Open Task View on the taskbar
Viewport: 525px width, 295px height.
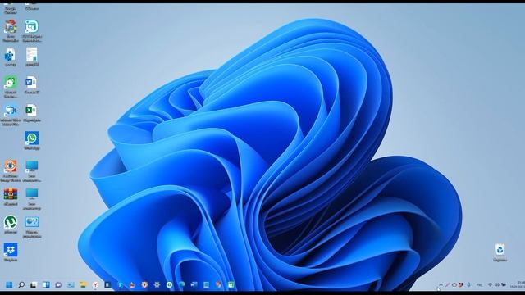pyautogui.click(x=34, y=284)
